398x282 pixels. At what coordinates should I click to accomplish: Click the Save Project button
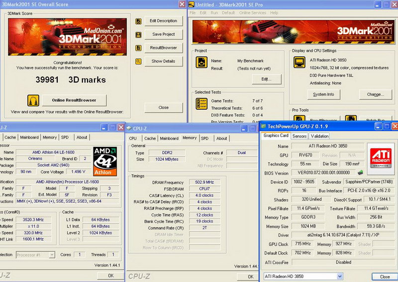point(164,34)
